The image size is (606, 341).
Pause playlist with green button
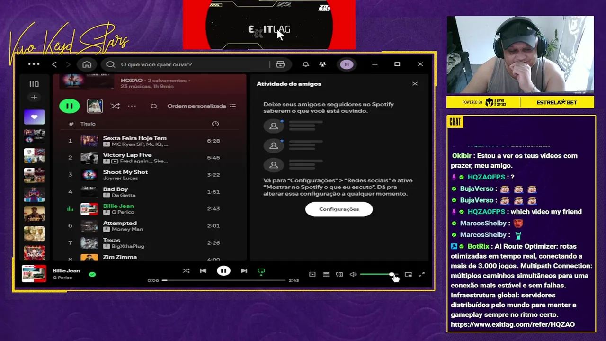(x=70, y=106)
